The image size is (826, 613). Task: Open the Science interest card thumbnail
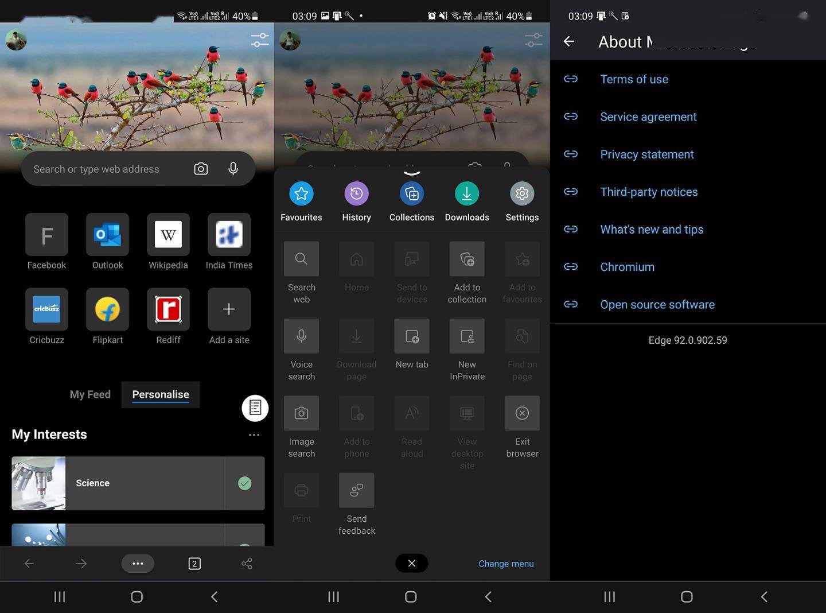coord(38,483)
